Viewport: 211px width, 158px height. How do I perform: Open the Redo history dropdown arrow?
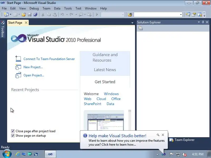[76, 14]
